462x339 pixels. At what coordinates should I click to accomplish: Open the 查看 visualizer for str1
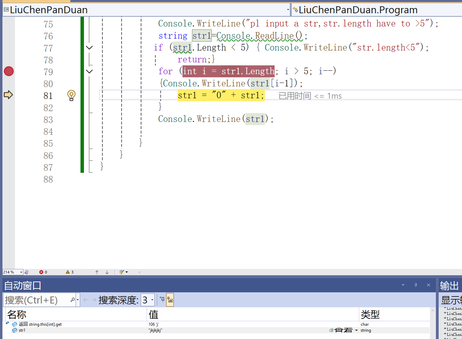click(341, 330)
